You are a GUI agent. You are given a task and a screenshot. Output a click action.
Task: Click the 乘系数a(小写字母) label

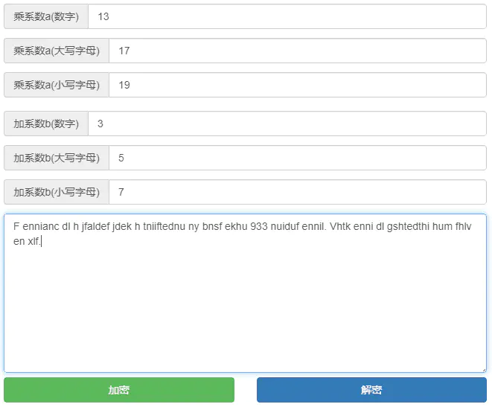click(x=57, y=85)
